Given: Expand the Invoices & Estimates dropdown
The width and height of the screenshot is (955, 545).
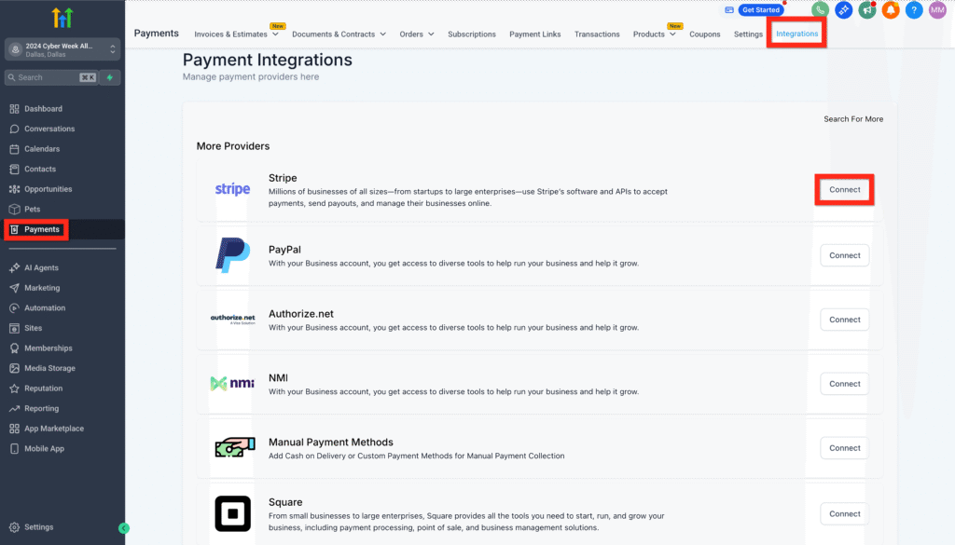Looking at the screenshot, I should point(237,34).
